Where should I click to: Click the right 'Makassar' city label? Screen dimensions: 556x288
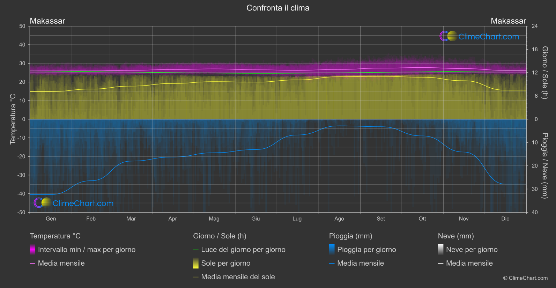(x=509, y=21)
